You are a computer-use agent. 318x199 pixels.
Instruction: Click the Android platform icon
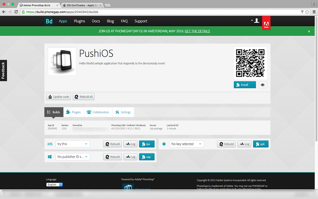point(164,144)
